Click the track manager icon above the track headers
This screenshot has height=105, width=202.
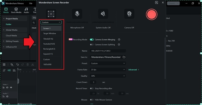(x=14, y=70)
